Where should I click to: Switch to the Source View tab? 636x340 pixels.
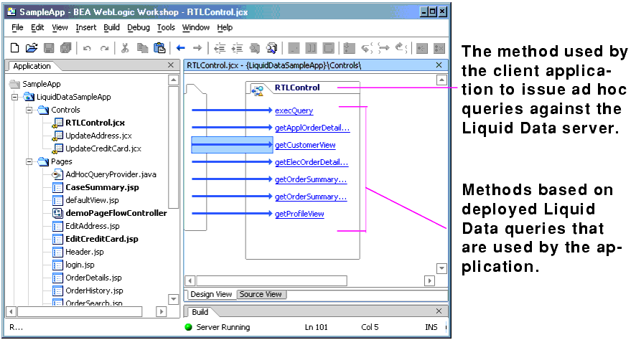(261, 295)
